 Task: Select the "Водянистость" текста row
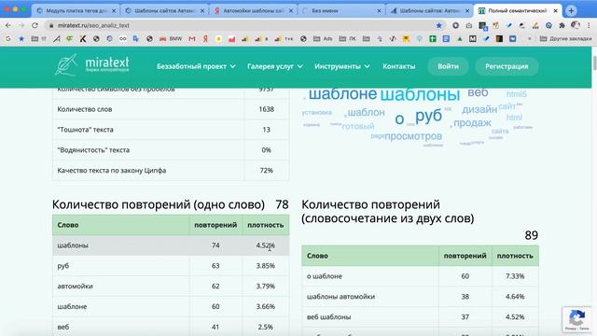tap(171, 150)
